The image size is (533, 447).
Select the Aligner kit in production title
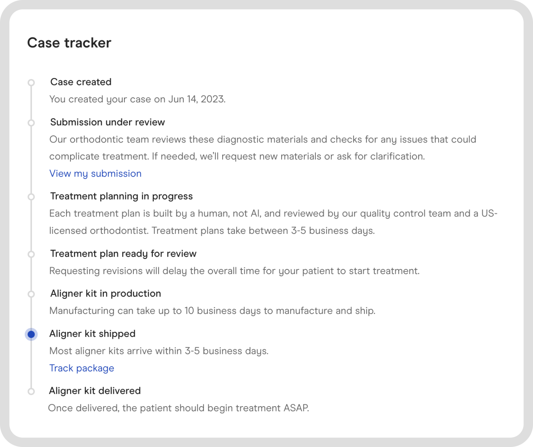click(106, 293)
